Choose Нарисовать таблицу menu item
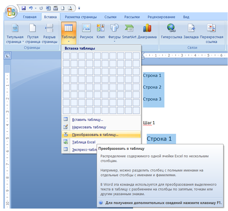The width and height of the screenshot is (228, 211). click(x=101, y=127)
